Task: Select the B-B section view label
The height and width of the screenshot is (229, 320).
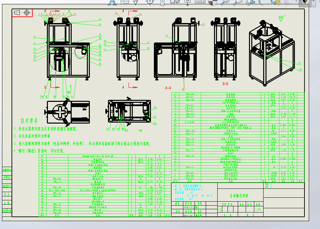Action: coord(225,84)
